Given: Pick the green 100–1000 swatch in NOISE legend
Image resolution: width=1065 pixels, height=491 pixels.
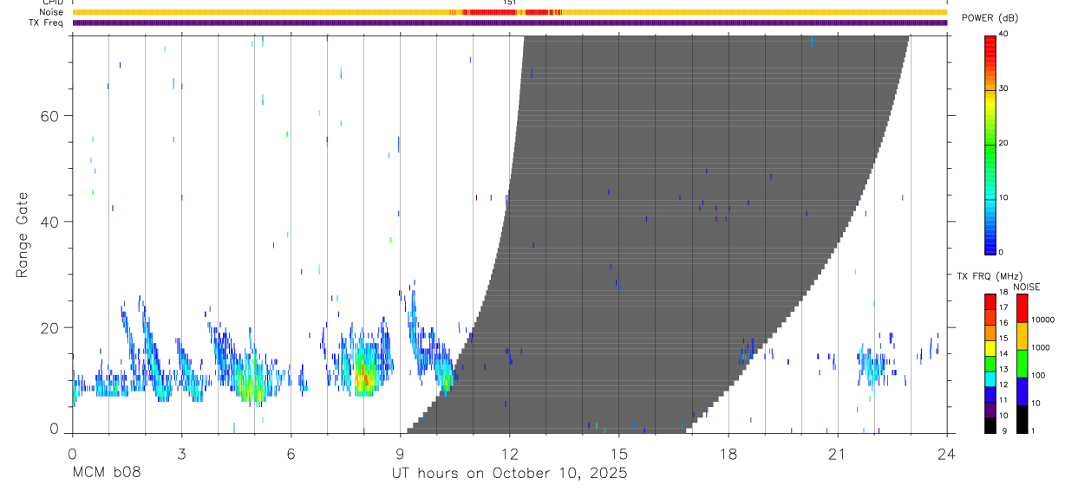Looking at the screenshot, I should click(1022, 363).
